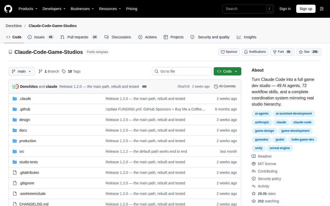This screenshot has width=330, height=206.
Task: Select the Insights tab
Action: click(247, 37)
